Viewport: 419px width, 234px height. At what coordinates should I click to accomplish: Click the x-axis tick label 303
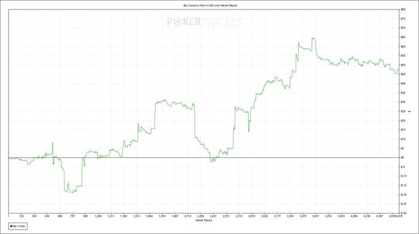(x=34, y=216)
